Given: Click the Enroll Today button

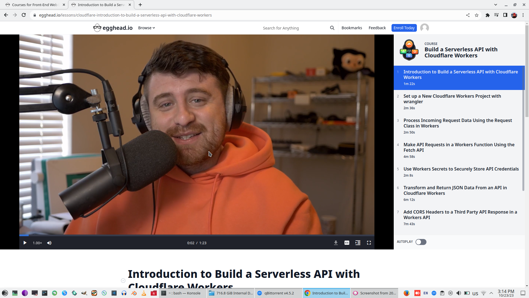Looking at the screenshot, I should point(404,28).
